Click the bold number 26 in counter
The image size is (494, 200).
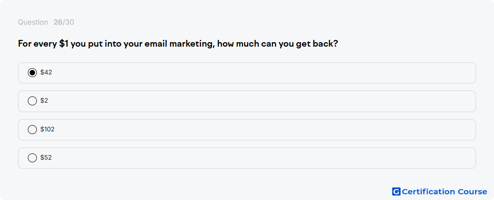coord(58,22)
